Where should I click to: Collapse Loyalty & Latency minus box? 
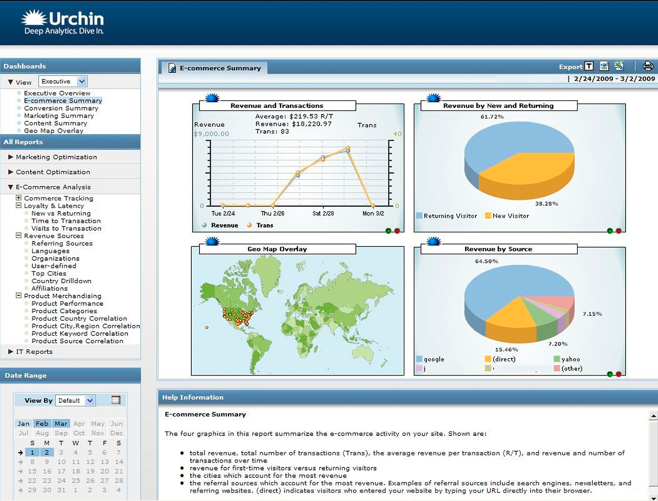19,205
